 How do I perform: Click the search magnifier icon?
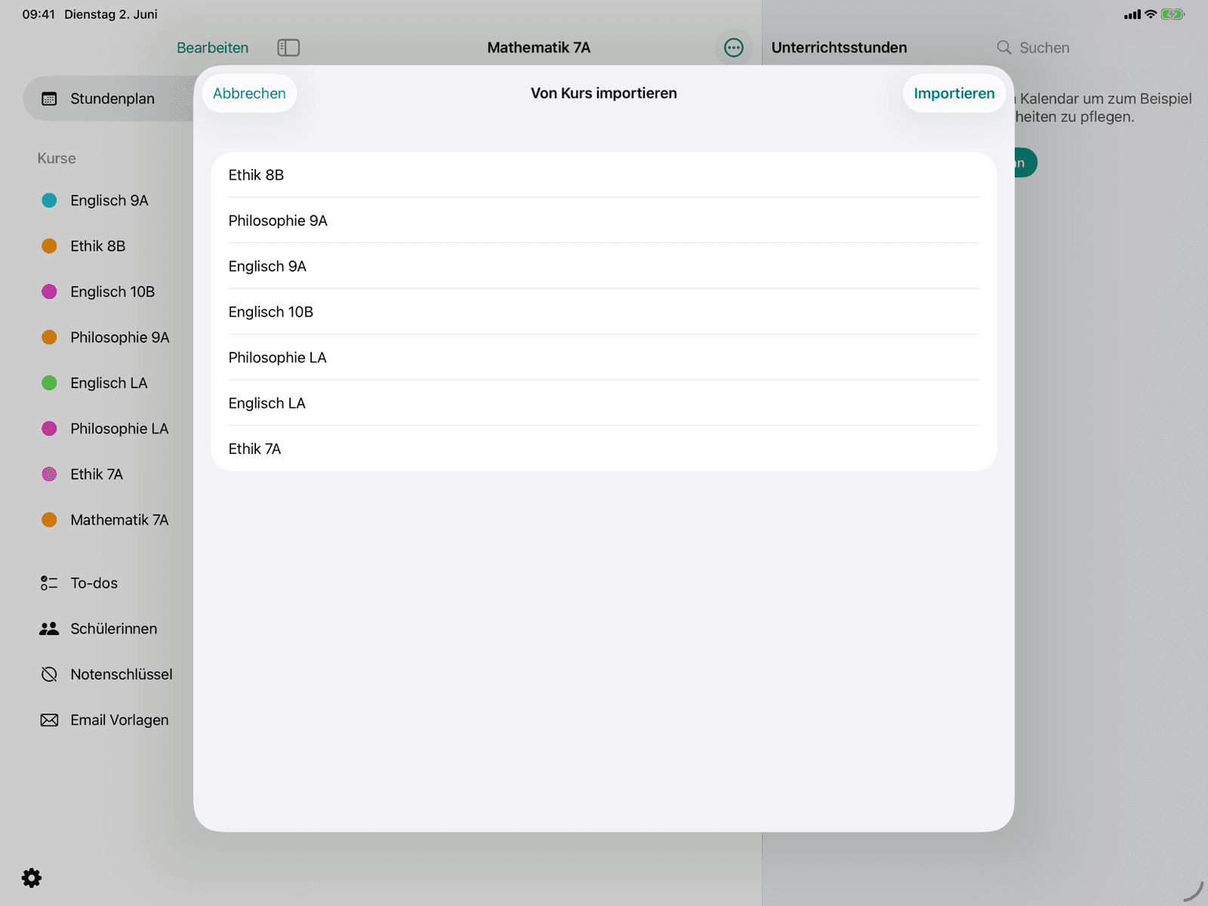(1003, 48)
